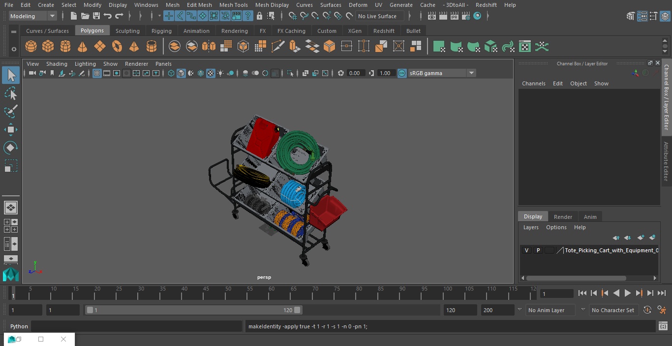Choose the Select tool arrow in toolbox
Image resolution: width=672 pixels, height=346 pixels.
[11, 75]
